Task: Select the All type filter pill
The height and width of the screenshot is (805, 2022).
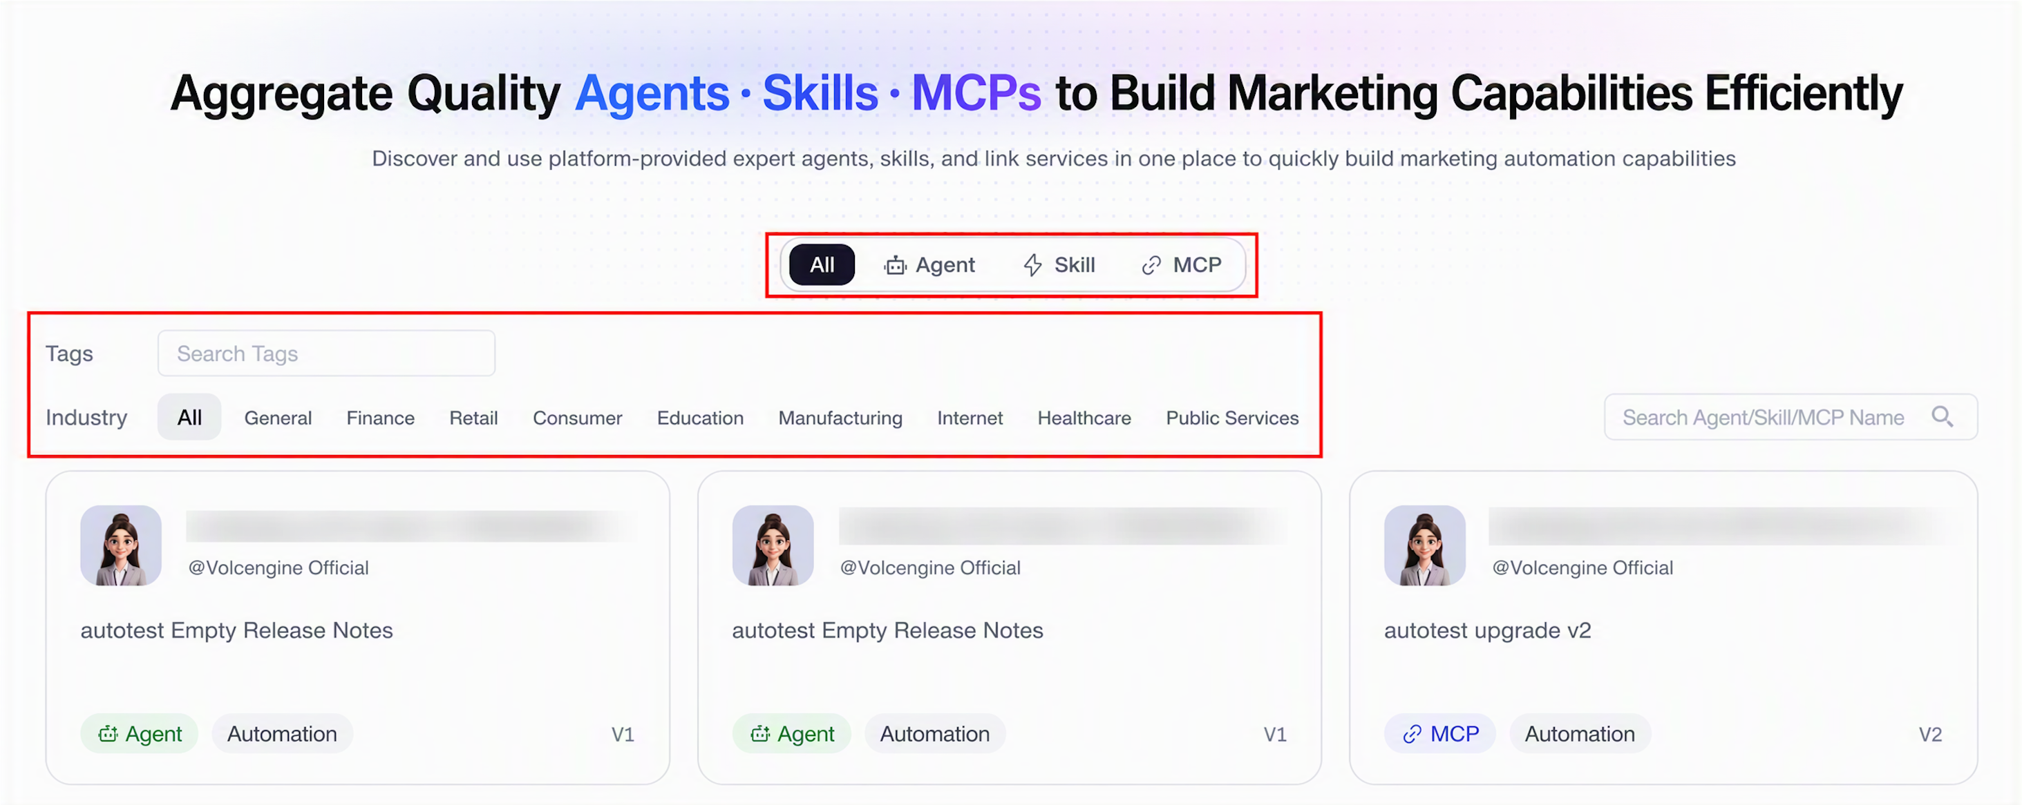Action: (x=821, y=265)
